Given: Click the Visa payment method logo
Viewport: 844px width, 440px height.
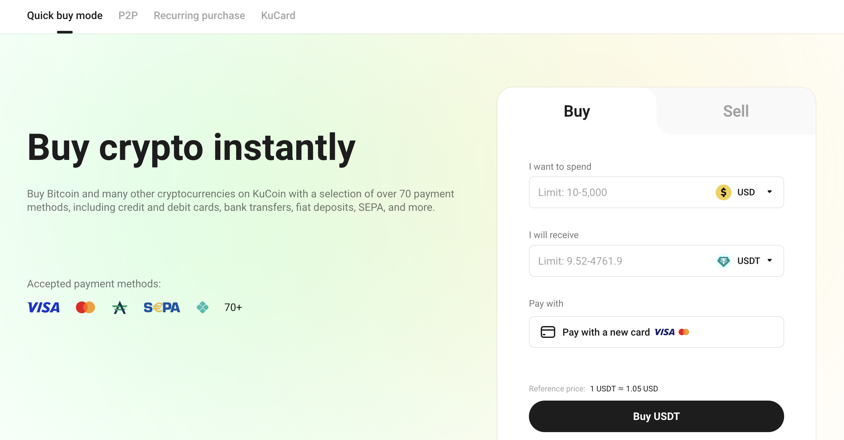Looking at the screenshot, I should pos(43,307).
